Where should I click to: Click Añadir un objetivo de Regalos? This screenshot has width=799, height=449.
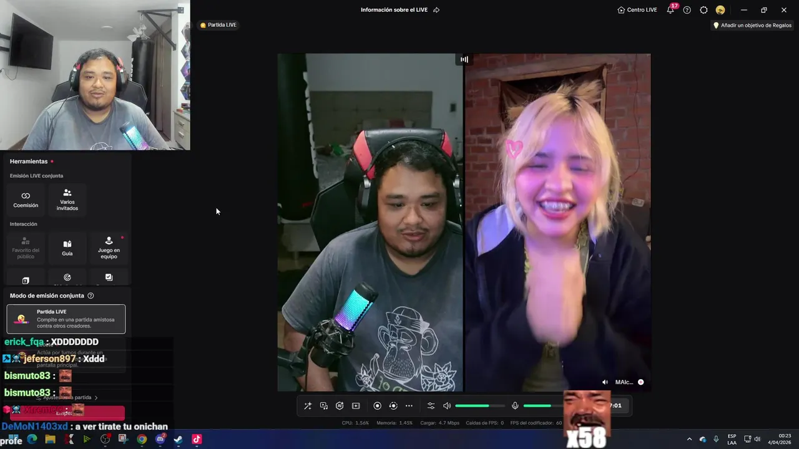click(x=752, y=26)
